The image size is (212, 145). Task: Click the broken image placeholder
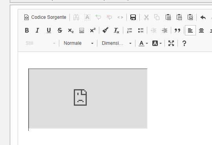(88, 98)
